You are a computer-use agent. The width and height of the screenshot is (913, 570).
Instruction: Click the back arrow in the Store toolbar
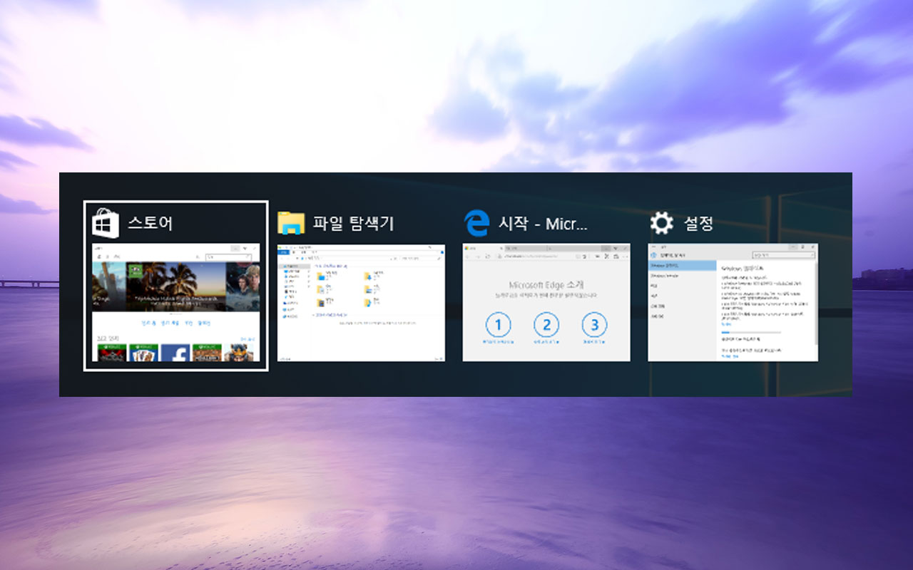click(x=99, y=256)
